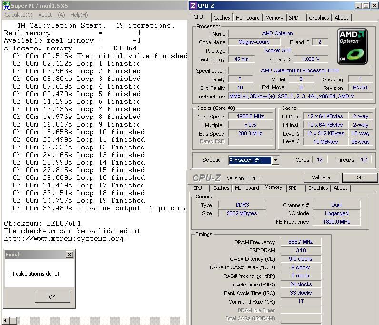This screenshot has height=325, width=379.
Task: Click the Super PI title bar icon
Action: [6, 5]
